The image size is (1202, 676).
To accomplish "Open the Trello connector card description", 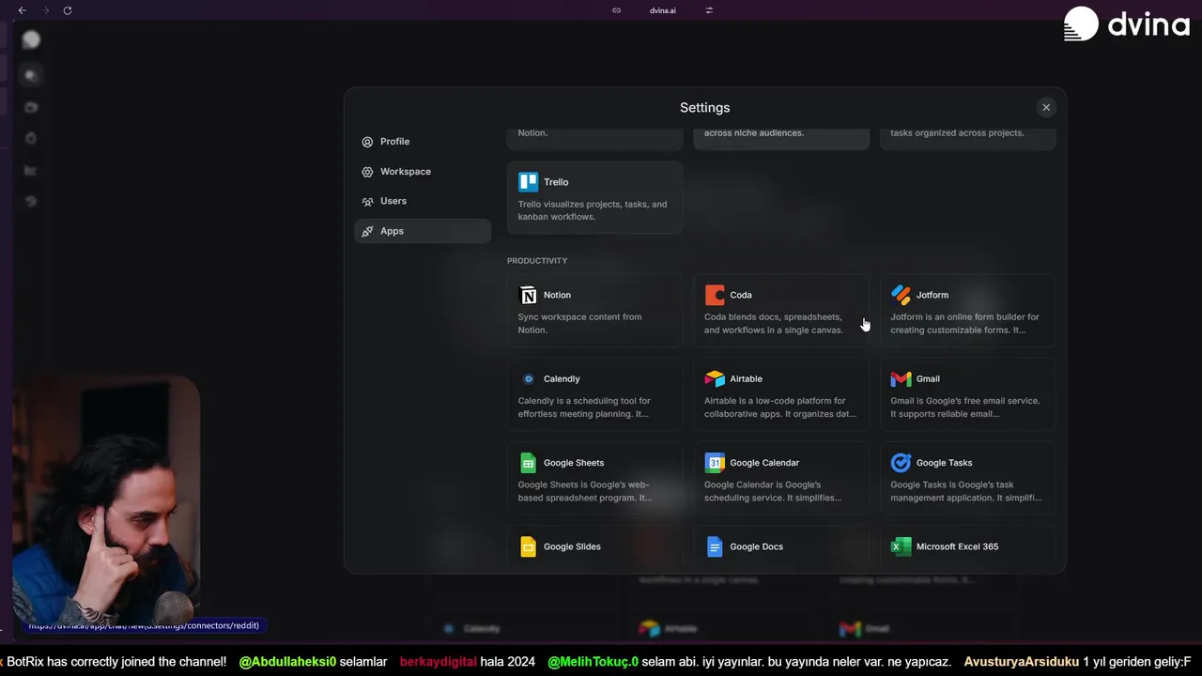I will point(593,210).
